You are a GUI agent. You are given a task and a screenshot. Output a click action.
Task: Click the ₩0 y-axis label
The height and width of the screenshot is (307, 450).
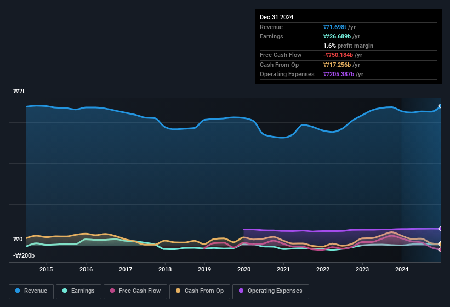tap(18, 239)
